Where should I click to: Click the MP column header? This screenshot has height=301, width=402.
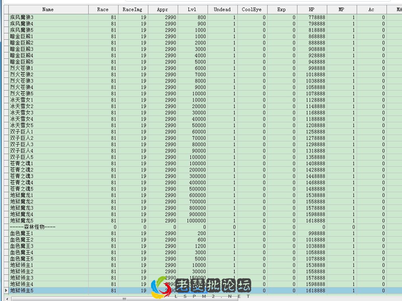[341, 10]
